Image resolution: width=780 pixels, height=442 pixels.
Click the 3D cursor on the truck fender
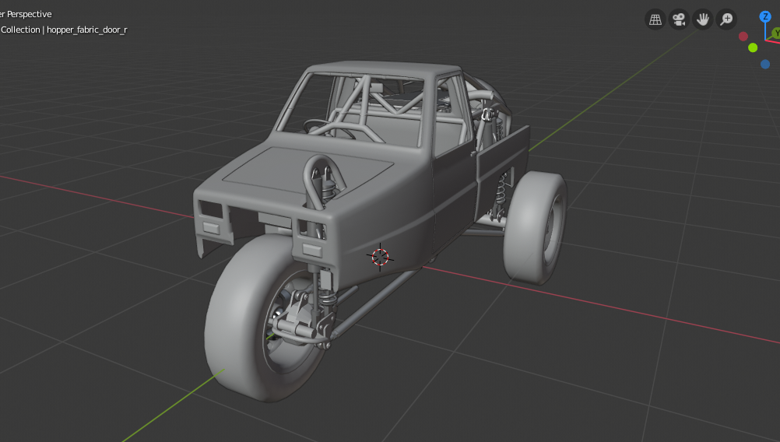coord(380,257)
